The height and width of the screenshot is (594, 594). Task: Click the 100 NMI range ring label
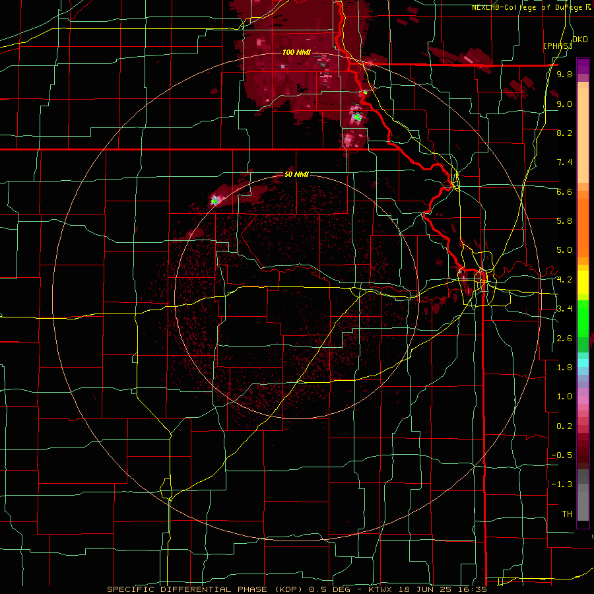pos(296,52)
